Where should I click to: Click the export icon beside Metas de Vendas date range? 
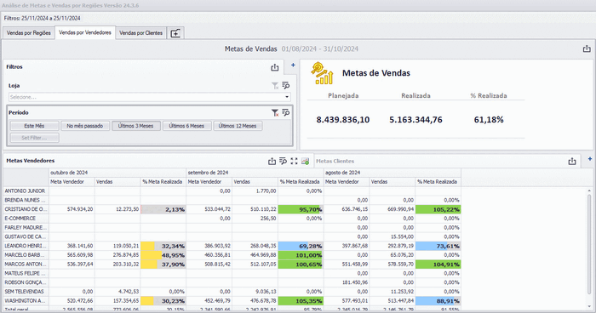pos(587,48)
